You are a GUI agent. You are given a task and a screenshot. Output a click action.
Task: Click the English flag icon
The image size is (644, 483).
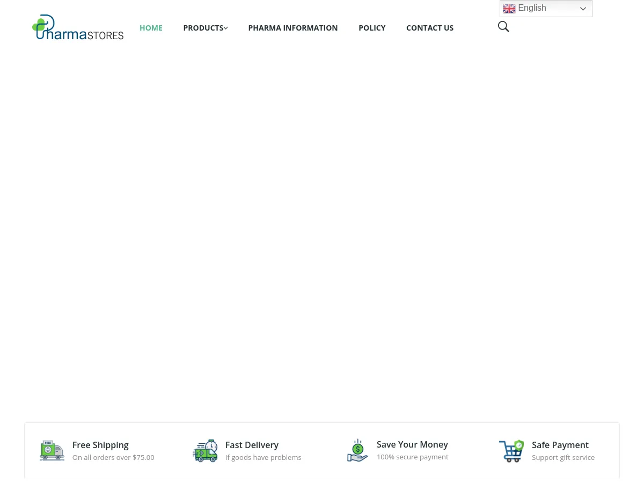coord(509,9)
